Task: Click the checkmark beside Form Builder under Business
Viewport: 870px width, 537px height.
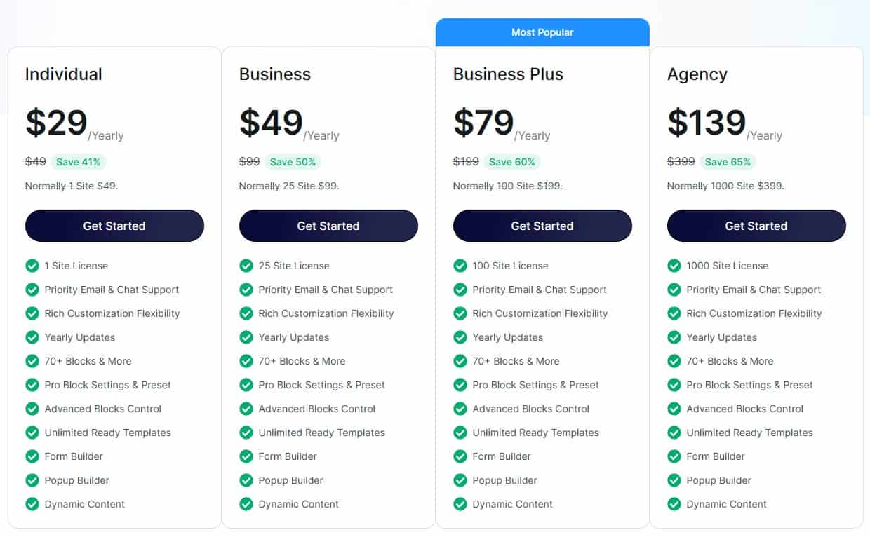Action: click(246, 456)
